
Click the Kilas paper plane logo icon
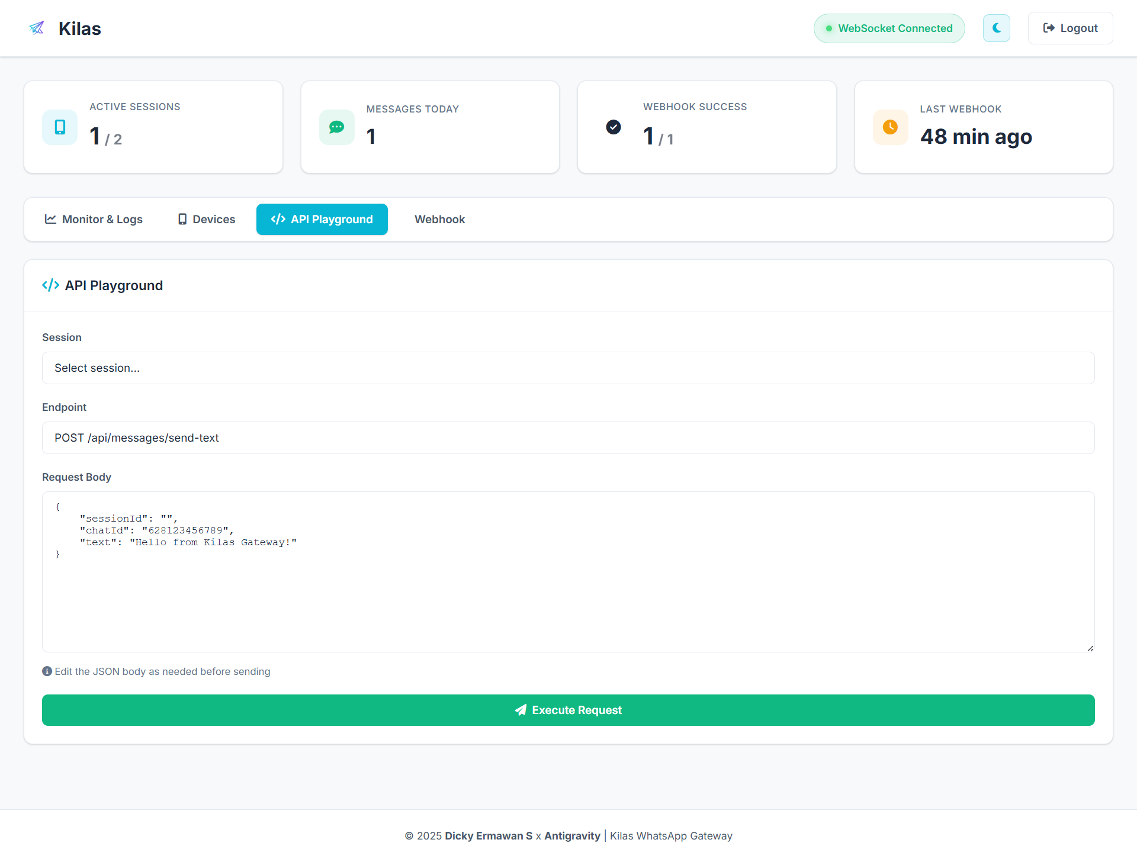(37, 28)
